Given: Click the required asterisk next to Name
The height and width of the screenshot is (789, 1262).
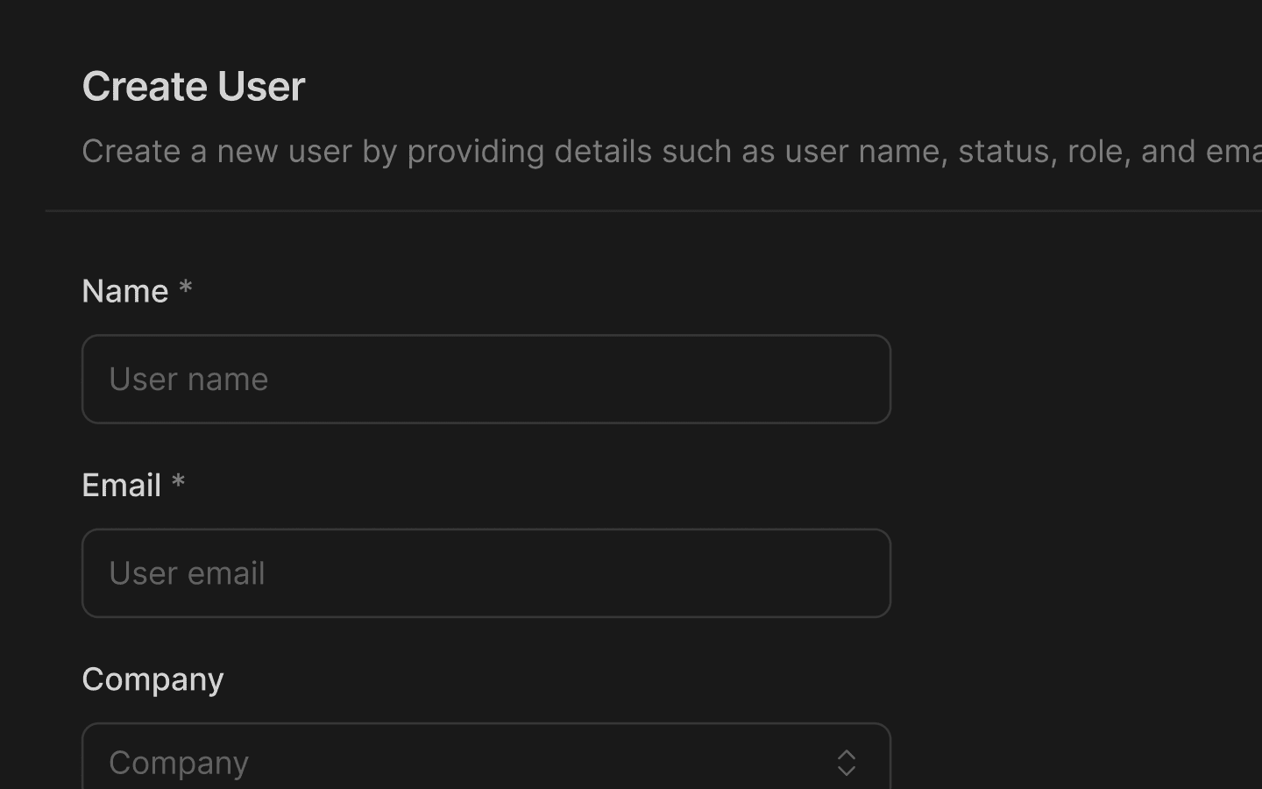Looking at the screenshot, I should point(185,288).
